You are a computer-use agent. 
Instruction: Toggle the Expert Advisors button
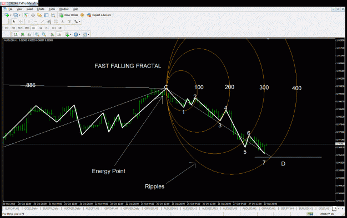click(x=99, y=15)
